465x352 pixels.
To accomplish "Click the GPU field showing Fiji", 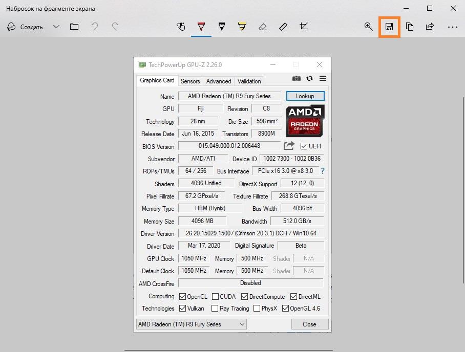I will click(200, 108).
